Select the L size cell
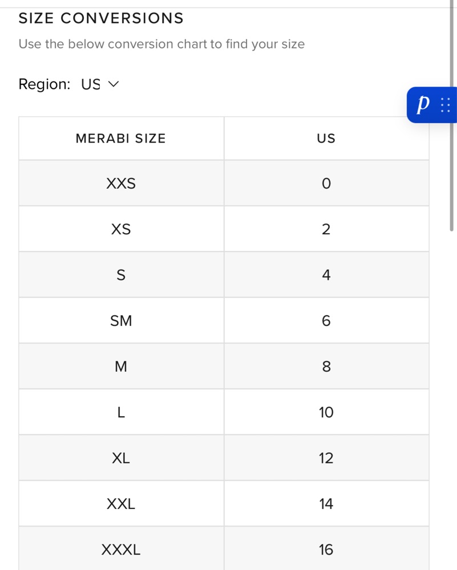 point(121,412)
